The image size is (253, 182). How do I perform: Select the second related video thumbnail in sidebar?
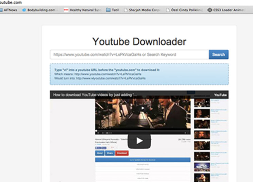[202, 113]
